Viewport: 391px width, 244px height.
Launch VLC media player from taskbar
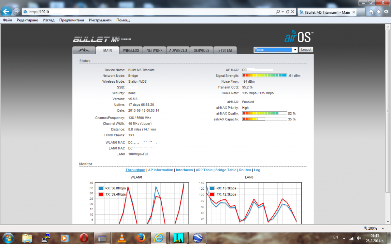[x=122, y=238]
